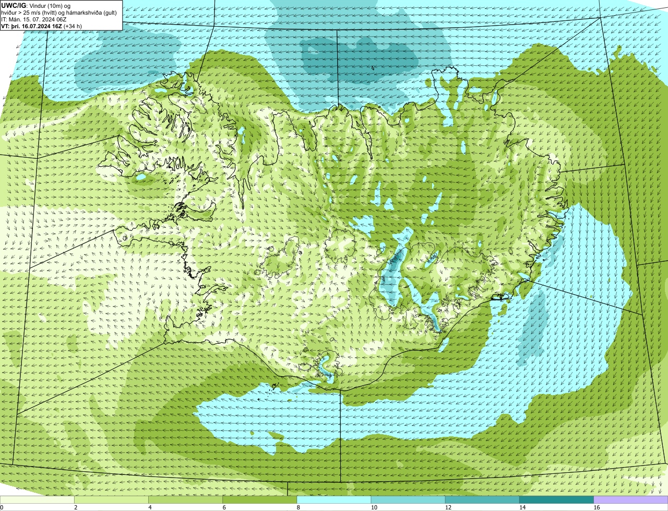This screenshot has height=511, width=668.
Task: Click the '14' scale tick label
Action: 522,507
